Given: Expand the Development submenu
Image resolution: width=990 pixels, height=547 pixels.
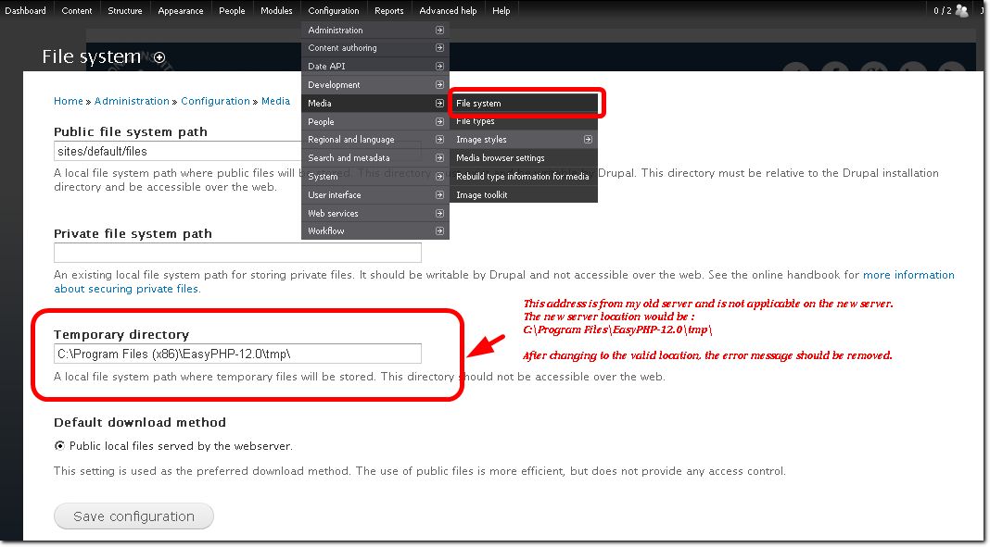Looking at the screenshot, I should 439,85.
